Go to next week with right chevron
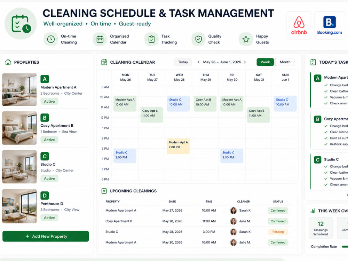Image resolution: width=348 pixels, height=261 pixels. pyautogui.click(x=245, y=62)
